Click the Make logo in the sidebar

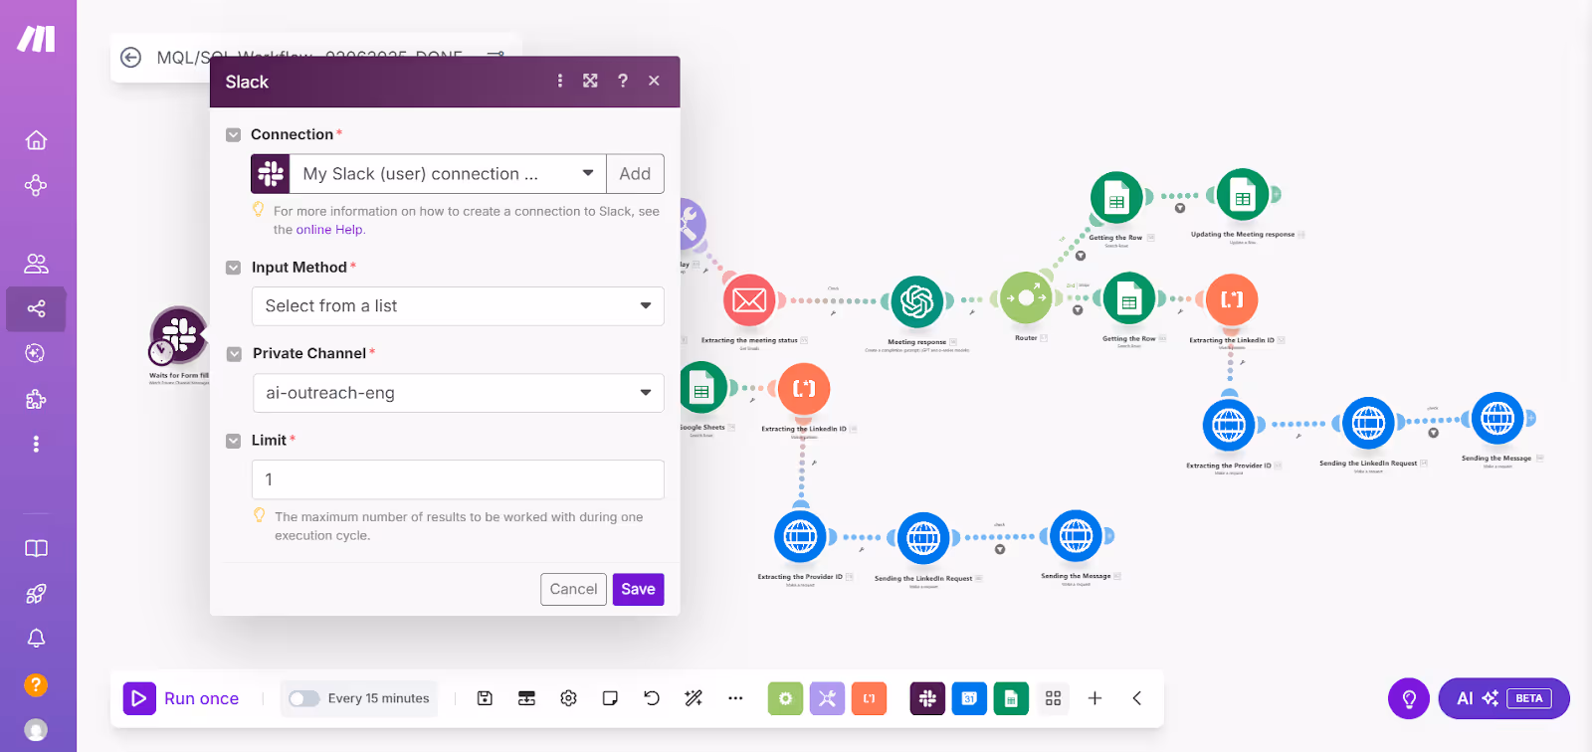36,39
